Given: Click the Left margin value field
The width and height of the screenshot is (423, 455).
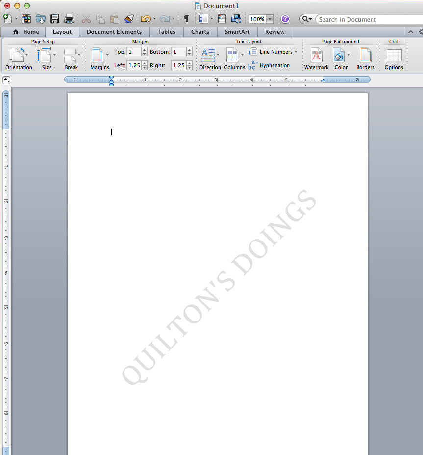Looking at the screenshot, I should [134, 65].
